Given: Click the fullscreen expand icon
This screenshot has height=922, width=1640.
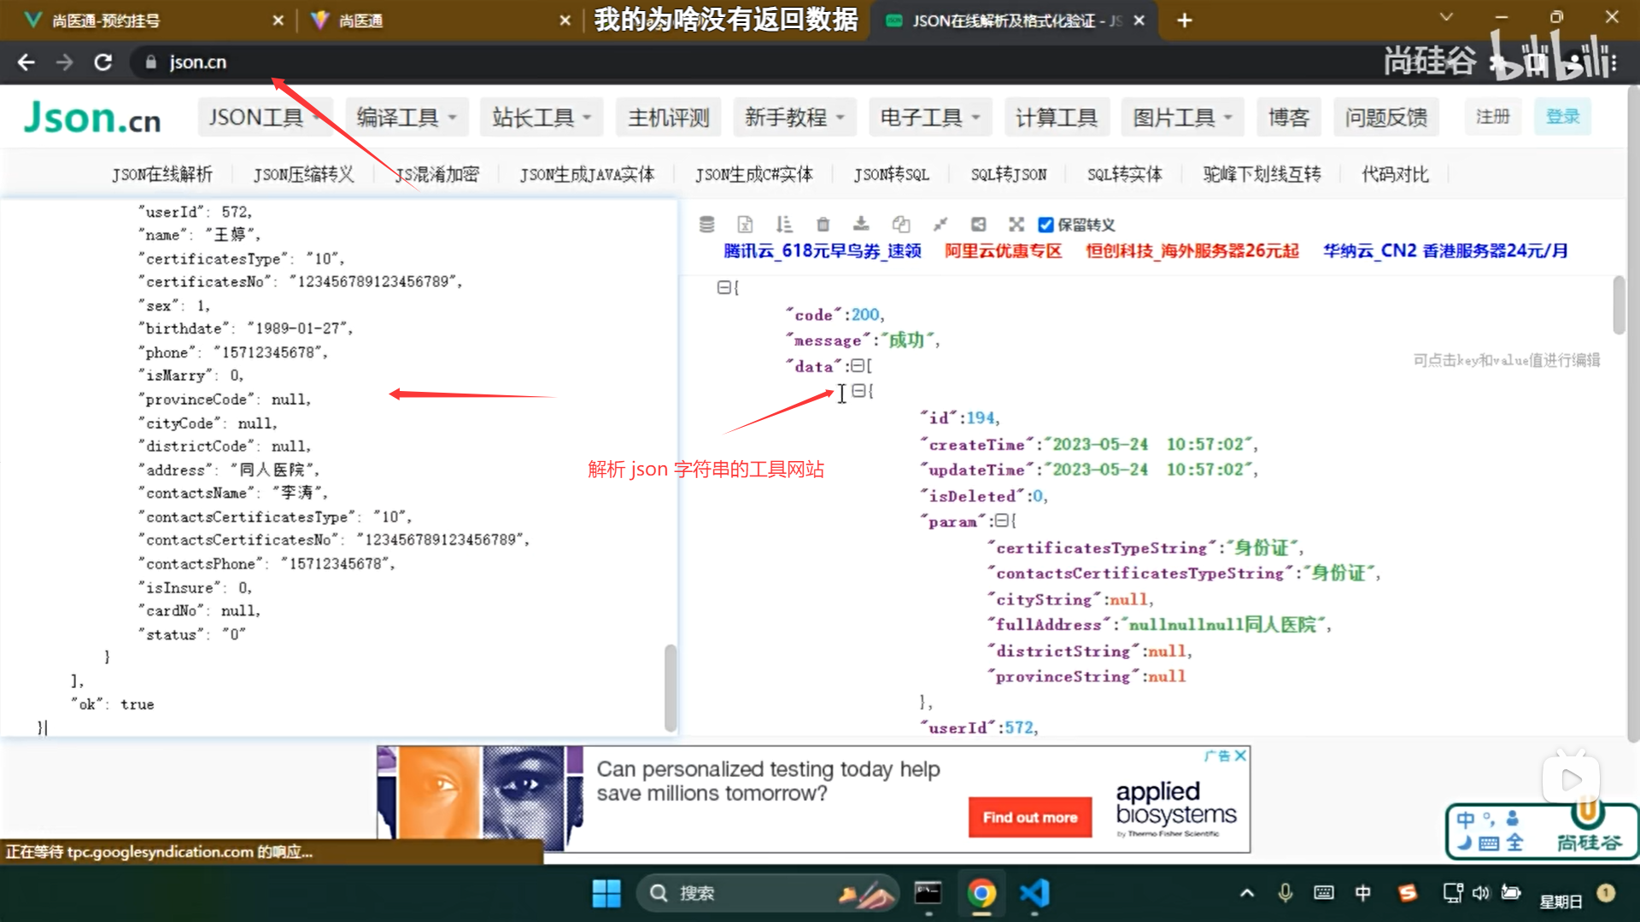Looking at the screenshot, I should 1016,225.
